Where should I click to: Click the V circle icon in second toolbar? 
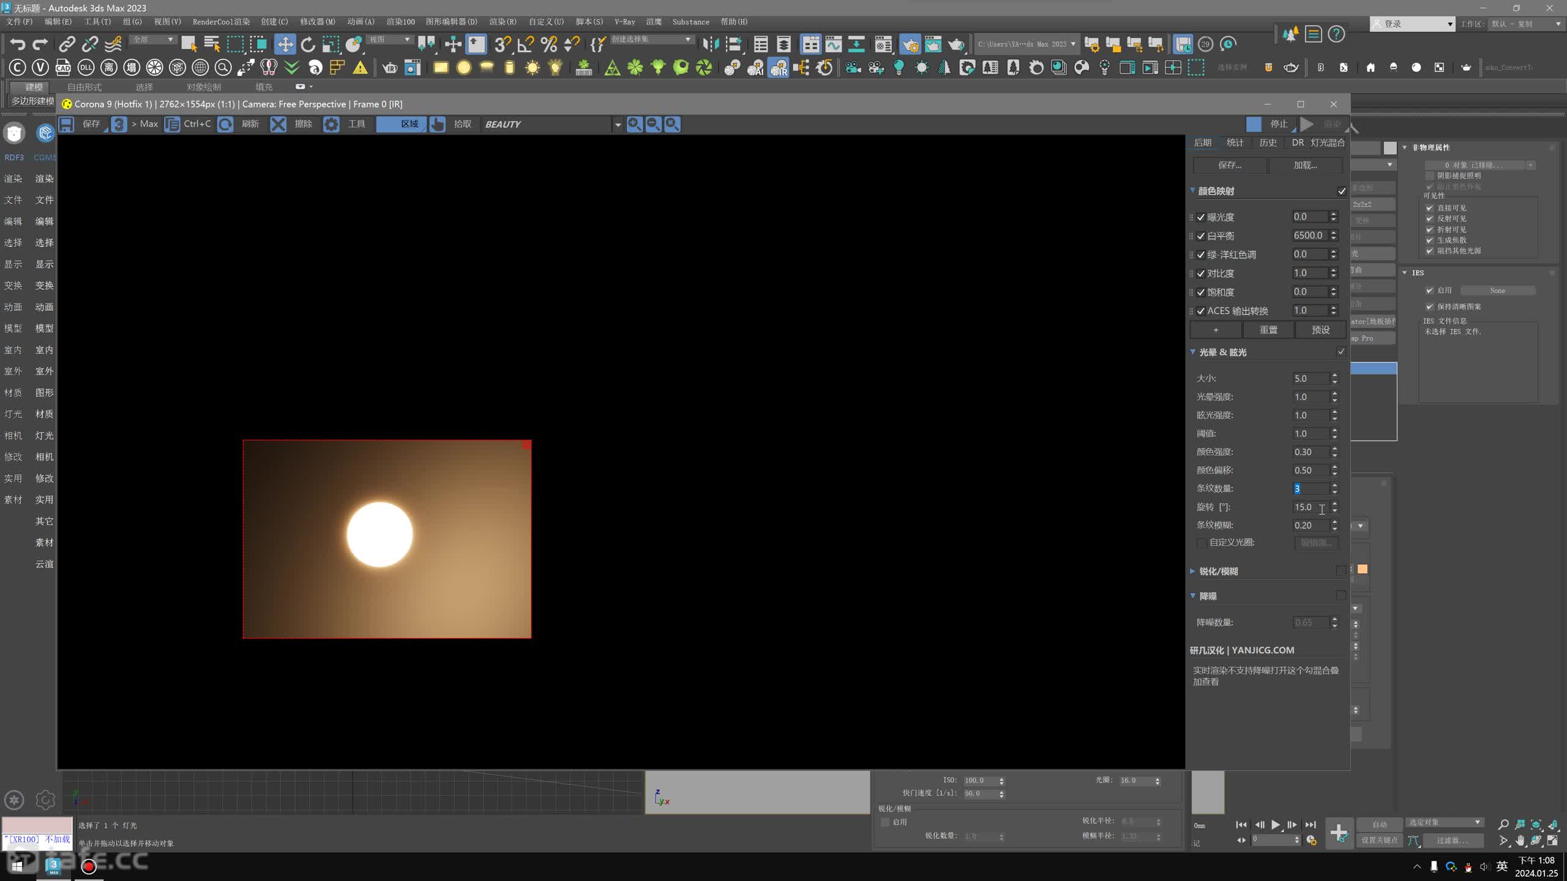coord(40,67)
